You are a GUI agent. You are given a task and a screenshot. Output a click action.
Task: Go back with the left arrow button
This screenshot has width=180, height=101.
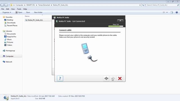[106, 79]
